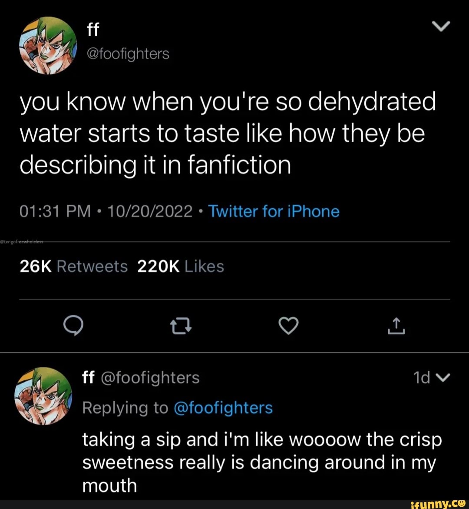Open the reply composer icon
Screen dimensions: 469x509
(x=74, y=326)
